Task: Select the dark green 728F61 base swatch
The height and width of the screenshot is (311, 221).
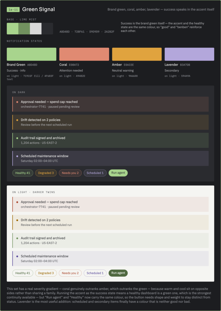Action: (24, 29)
